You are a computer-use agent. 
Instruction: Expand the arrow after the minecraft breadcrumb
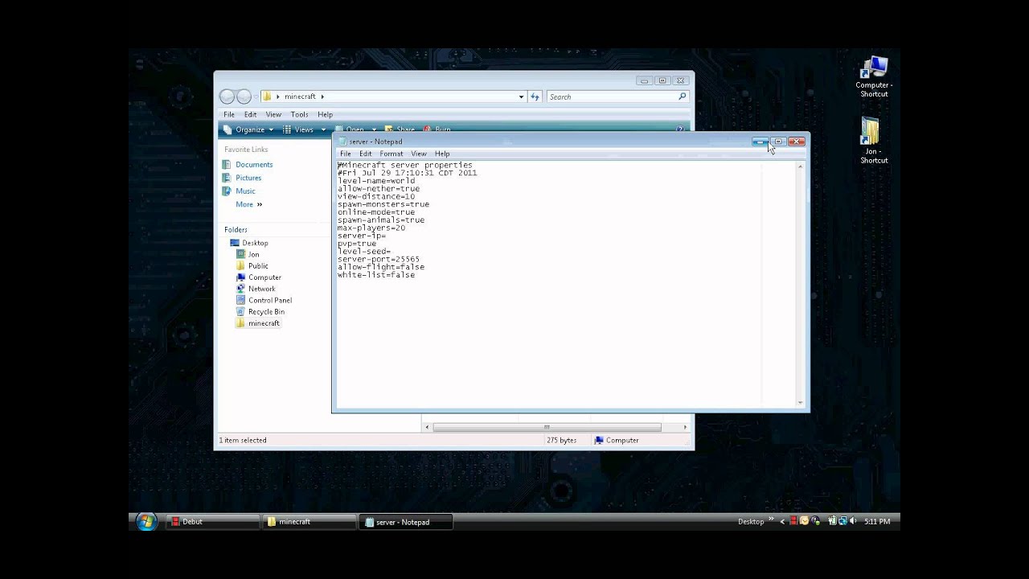pyautogui.click(x=322, y=96)
